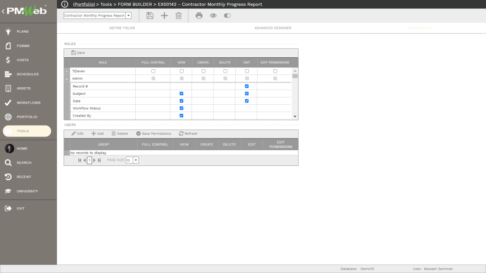Click the eye preview toolbar icon

tap(213, 16)
